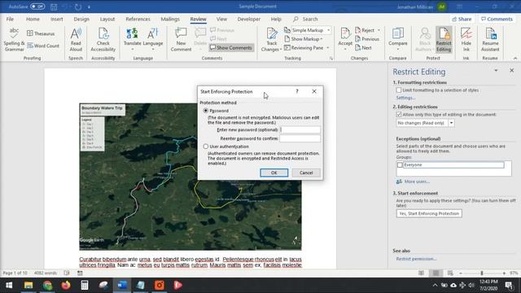Go to Next change in Changes group
The image size is (521, 293).
tap(363, 48)
